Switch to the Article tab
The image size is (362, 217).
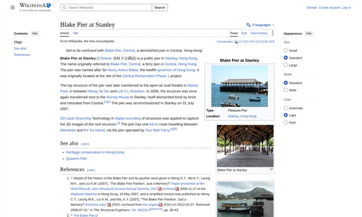pos(64,33)
